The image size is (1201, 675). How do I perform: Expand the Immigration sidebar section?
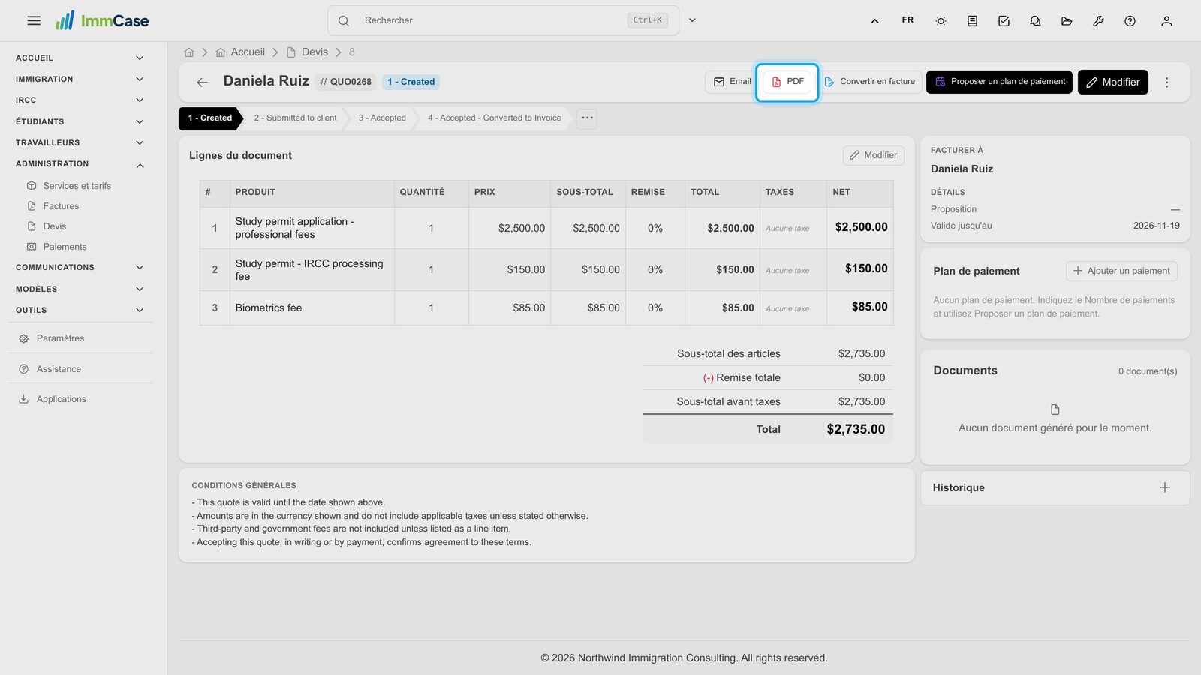pyautogui.click(x=80, y=79)
